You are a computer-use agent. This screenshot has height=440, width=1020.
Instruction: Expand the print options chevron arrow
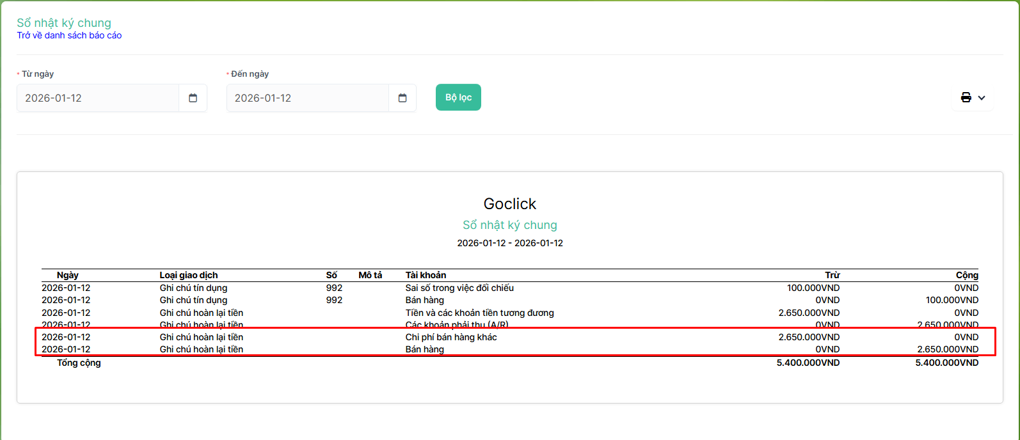coord(982,98)
